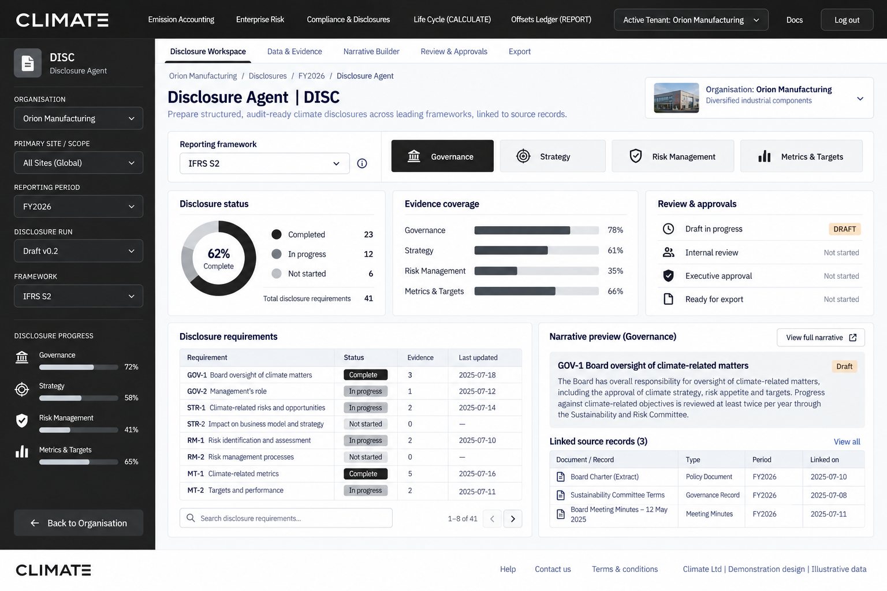
Task: Select the Strategy pillar button
Action: 553,156
